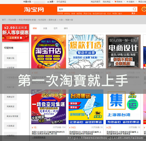Screen dimensions: 146x141
Task: Switch to the 销量 sort tab
Action: [45, 28]
